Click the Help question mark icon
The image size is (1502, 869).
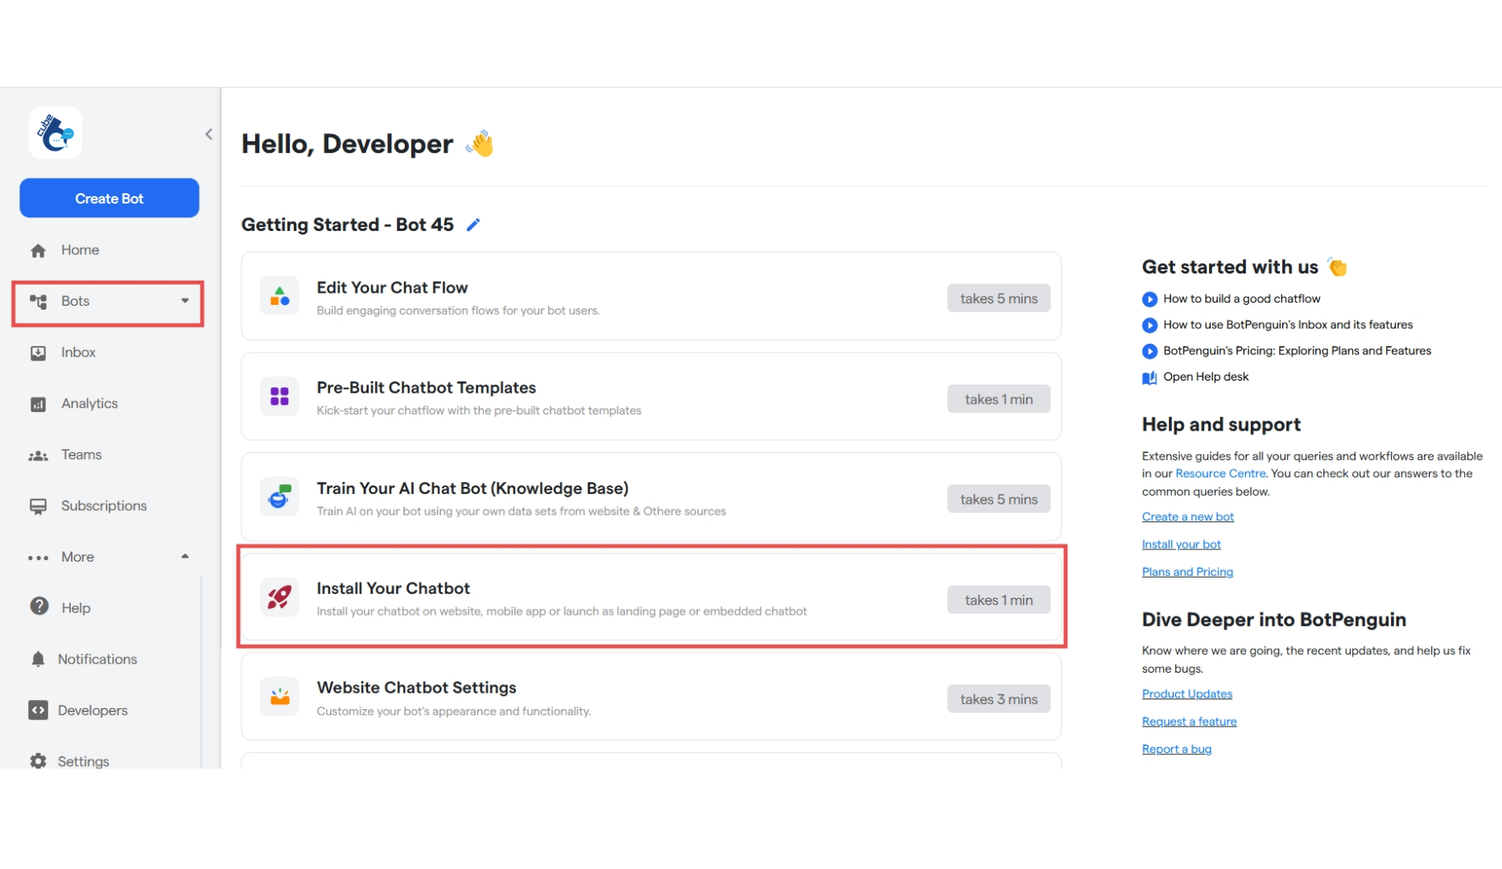coord(39,607)
